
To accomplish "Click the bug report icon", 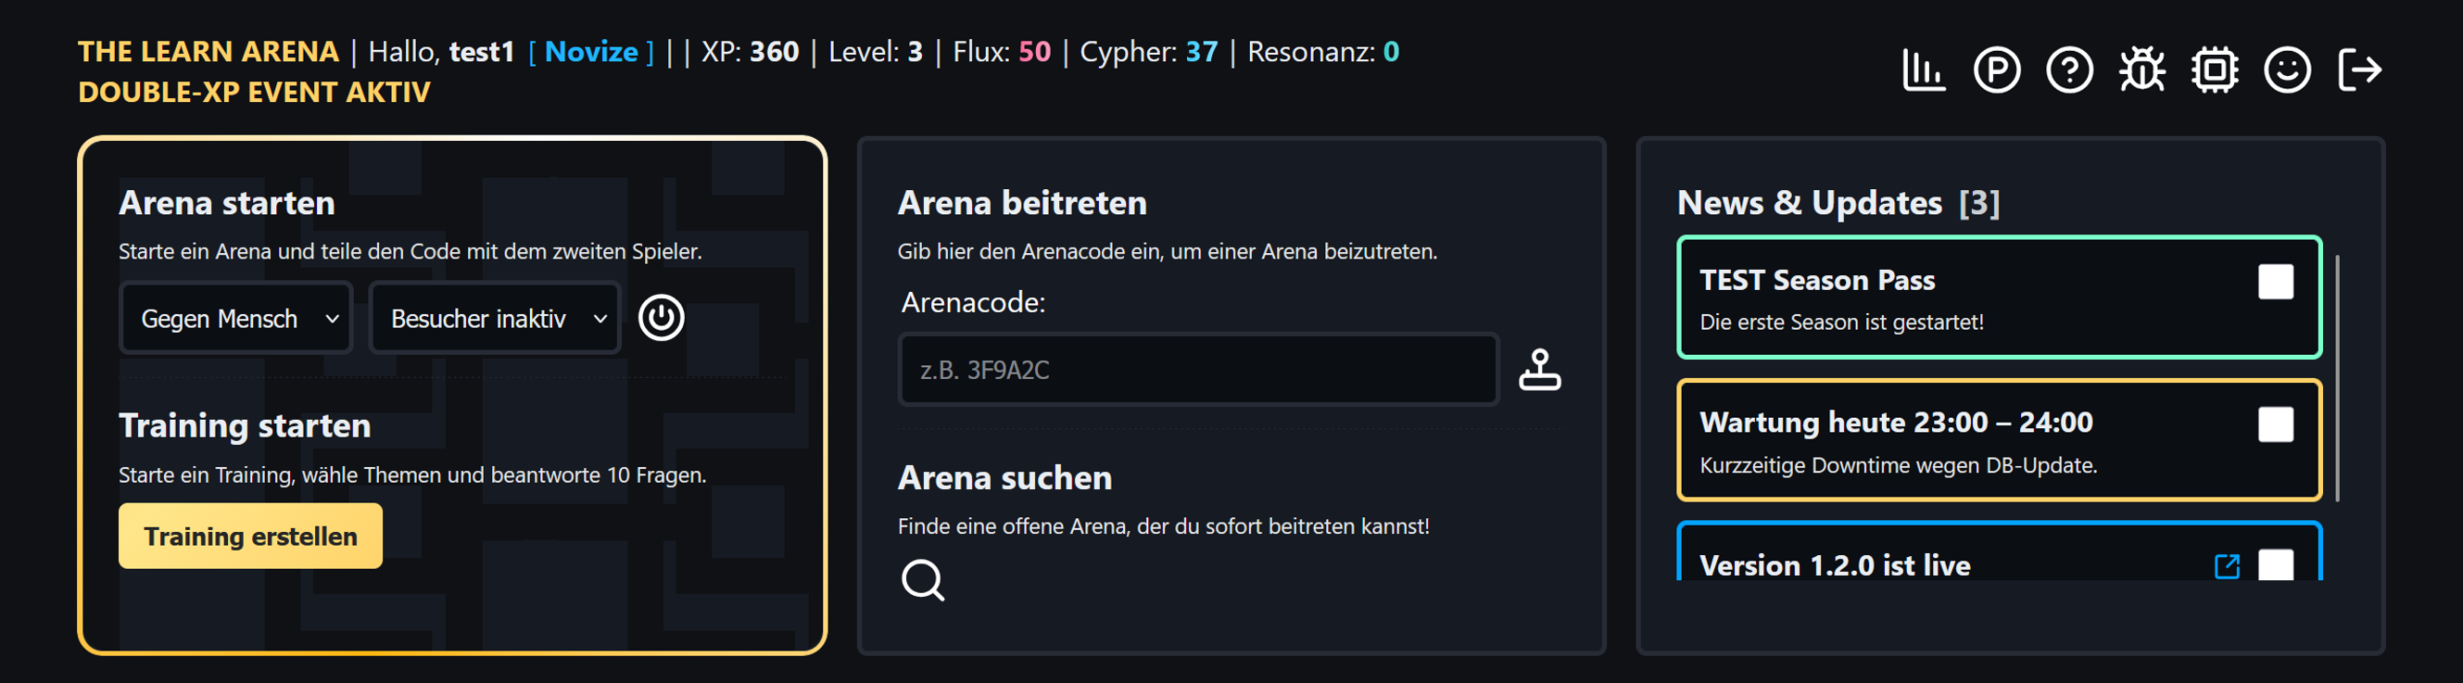I will (x=2141, y=70).
